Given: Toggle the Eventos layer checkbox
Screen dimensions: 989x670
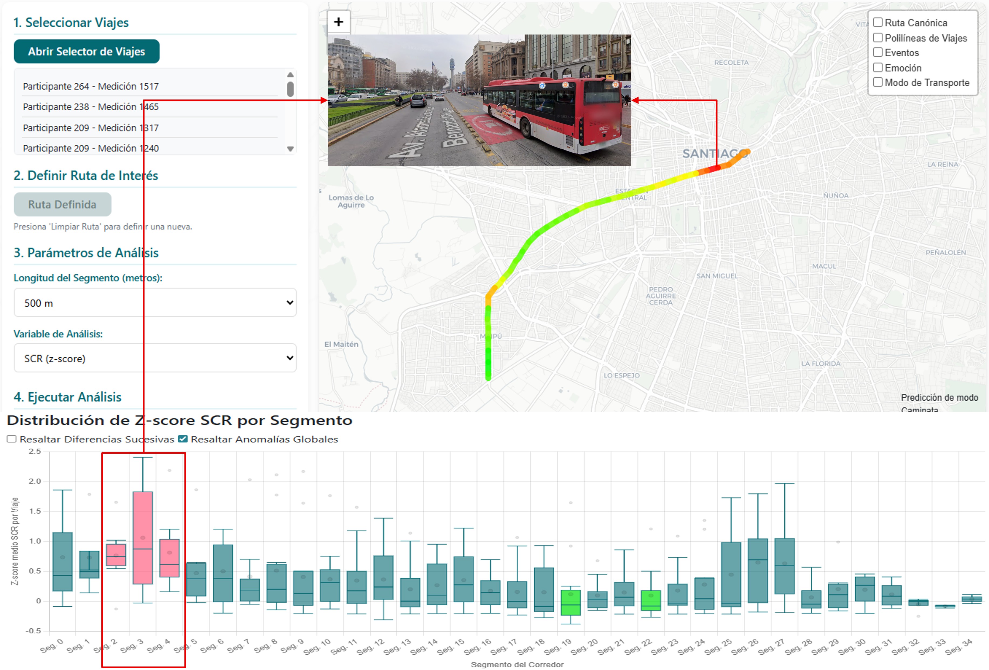Looking at the screenshot, I should point(877,52).
